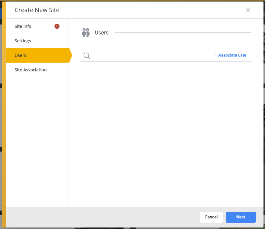265x229 pixels.
Task: Click the magnifying glass search icon
Action: click(87, 56)
